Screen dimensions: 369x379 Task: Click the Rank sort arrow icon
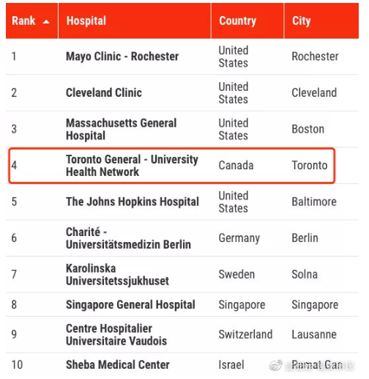tap(46, 22)
